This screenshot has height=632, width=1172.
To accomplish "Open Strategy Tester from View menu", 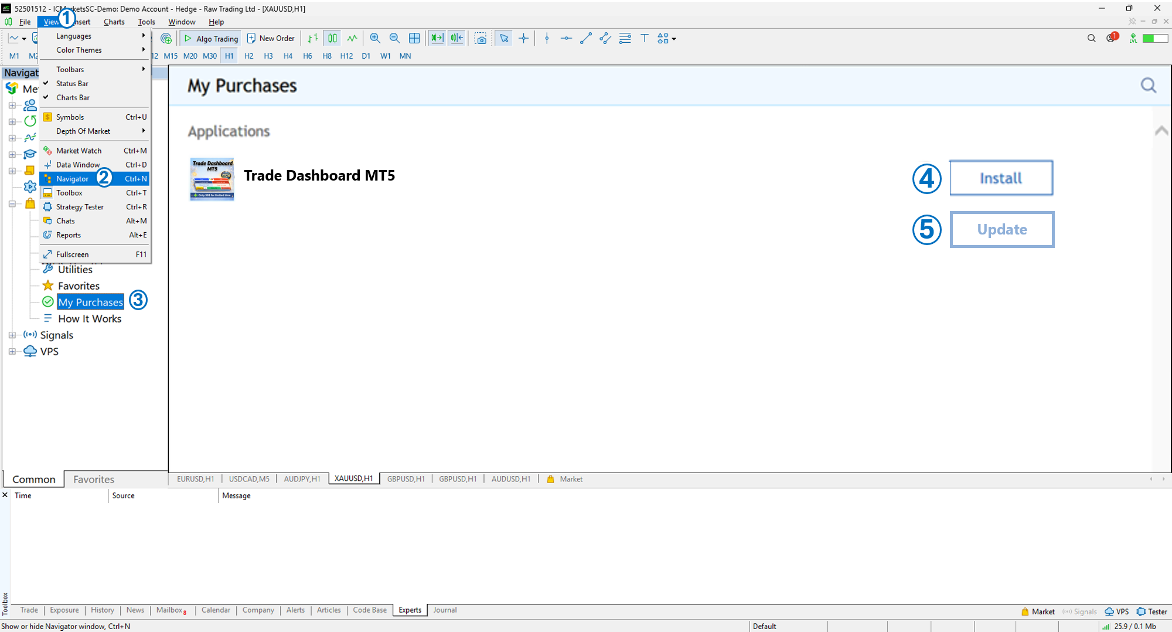I will [x=94, y=207].
